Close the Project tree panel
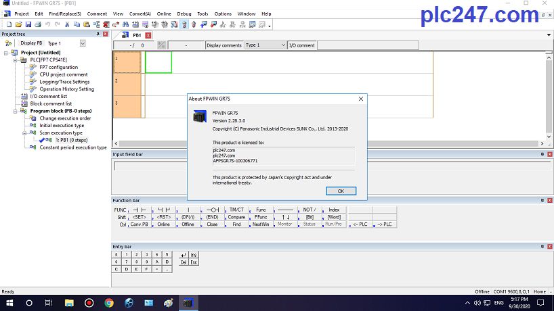The image size is (554, 311). coord(105,34)
